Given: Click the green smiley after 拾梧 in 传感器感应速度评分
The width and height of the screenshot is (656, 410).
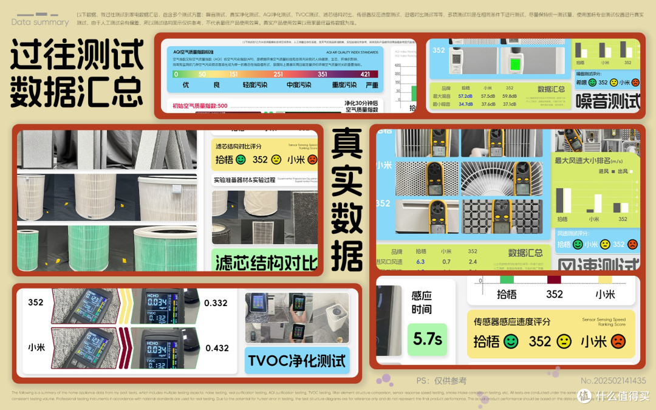Looking at the screenshot, I should (510, 341).
